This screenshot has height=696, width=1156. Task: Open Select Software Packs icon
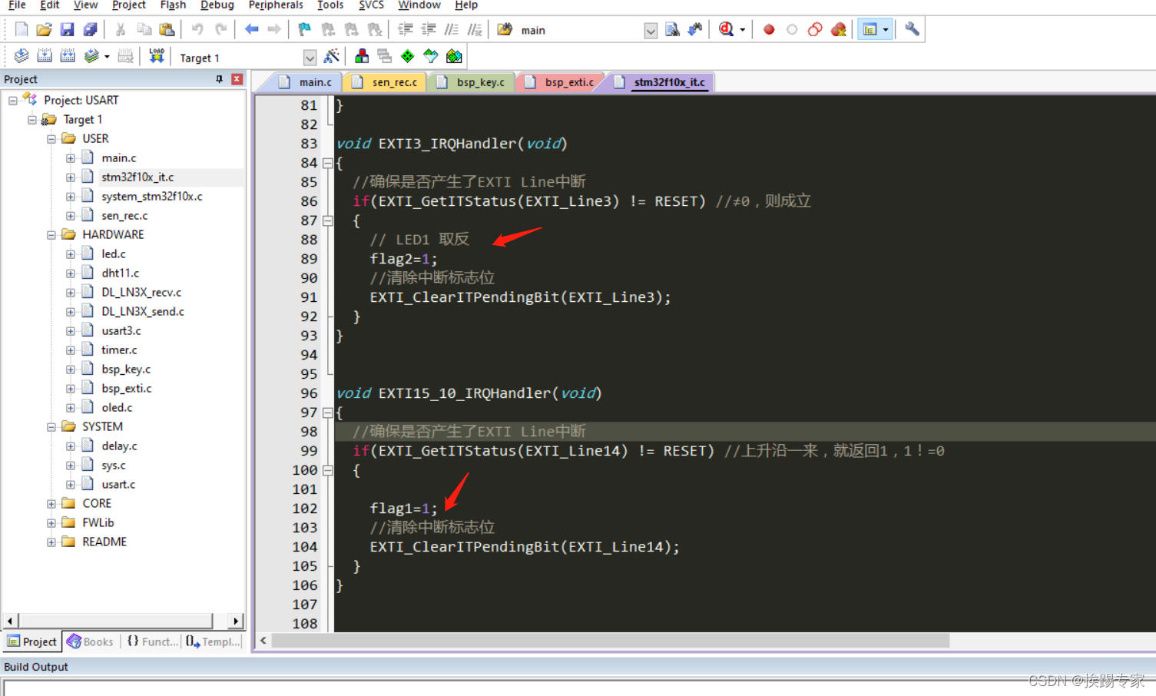coord(431,56)
